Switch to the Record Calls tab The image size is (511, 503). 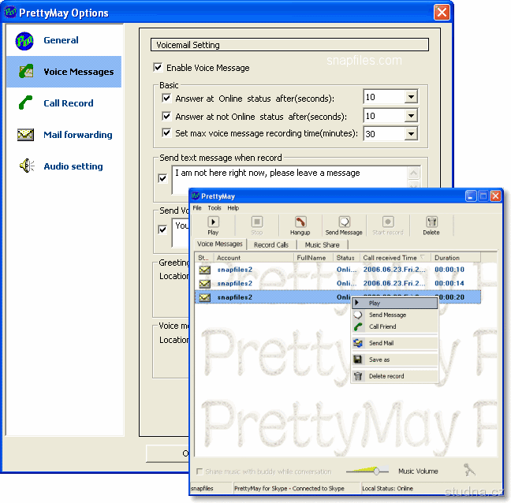[271, 245]
